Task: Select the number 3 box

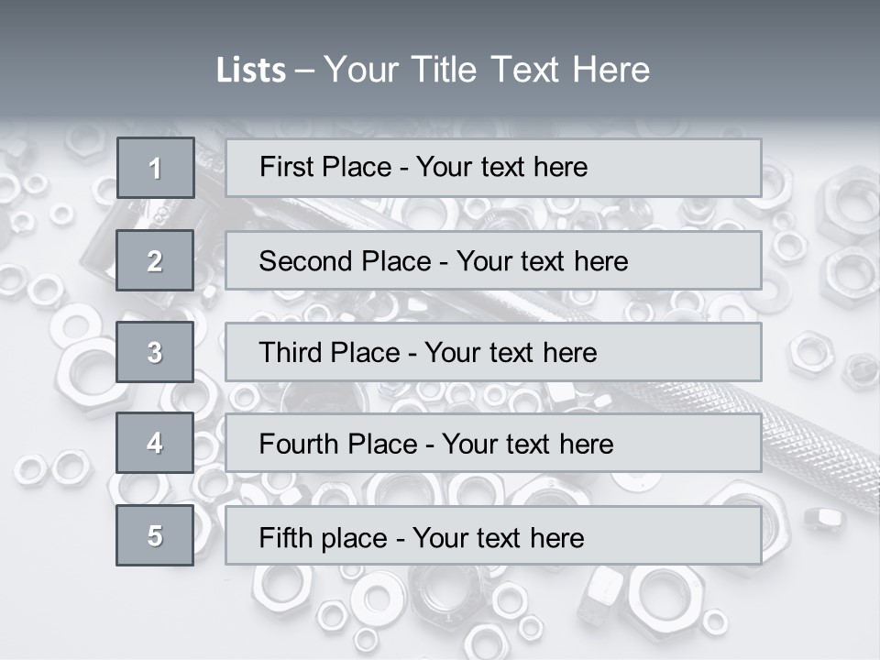Action: click(155, 352)
